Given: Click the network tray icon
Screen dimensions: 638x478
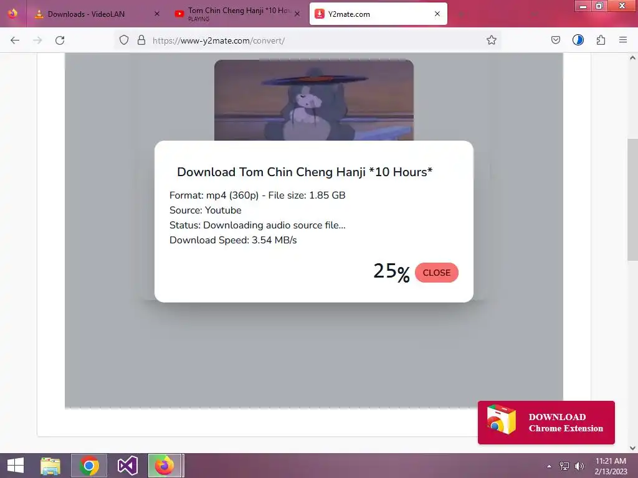Looking at the screenshot, I should (564, 466).
